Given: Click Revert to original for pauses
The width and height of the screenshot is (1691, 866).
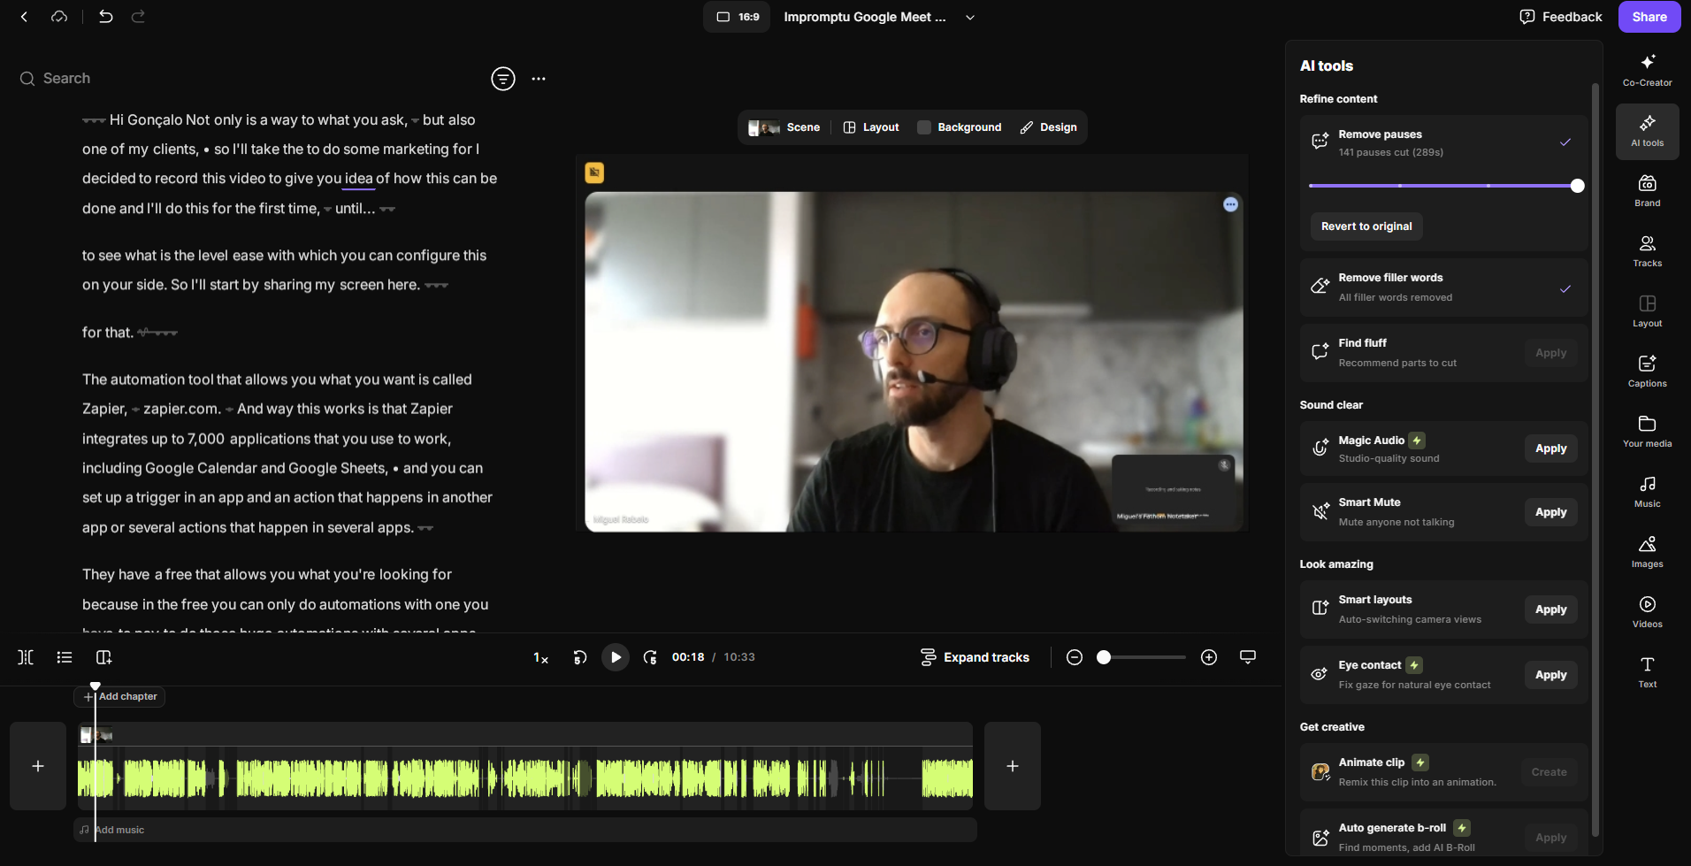Looking at the screenshot, I should [x=1366, y=226].
